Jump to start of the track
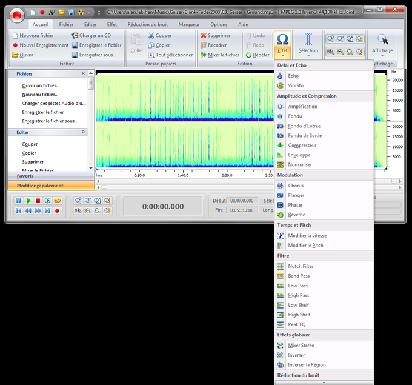Screen dimensions: 412x385 [18, 210]
